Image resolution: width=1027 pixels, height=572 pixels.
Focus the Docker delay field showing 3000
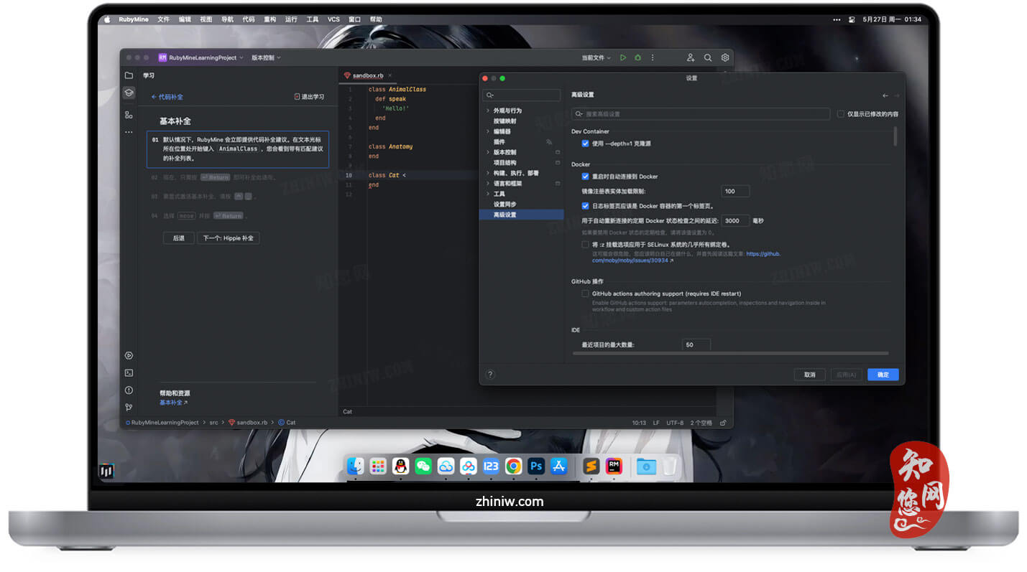tap(735, 221)
